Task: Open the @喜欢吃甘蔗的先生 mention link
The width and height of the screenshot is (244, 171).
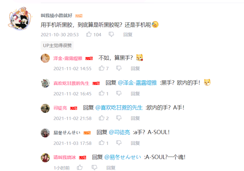Action: [x=119, y=108]
